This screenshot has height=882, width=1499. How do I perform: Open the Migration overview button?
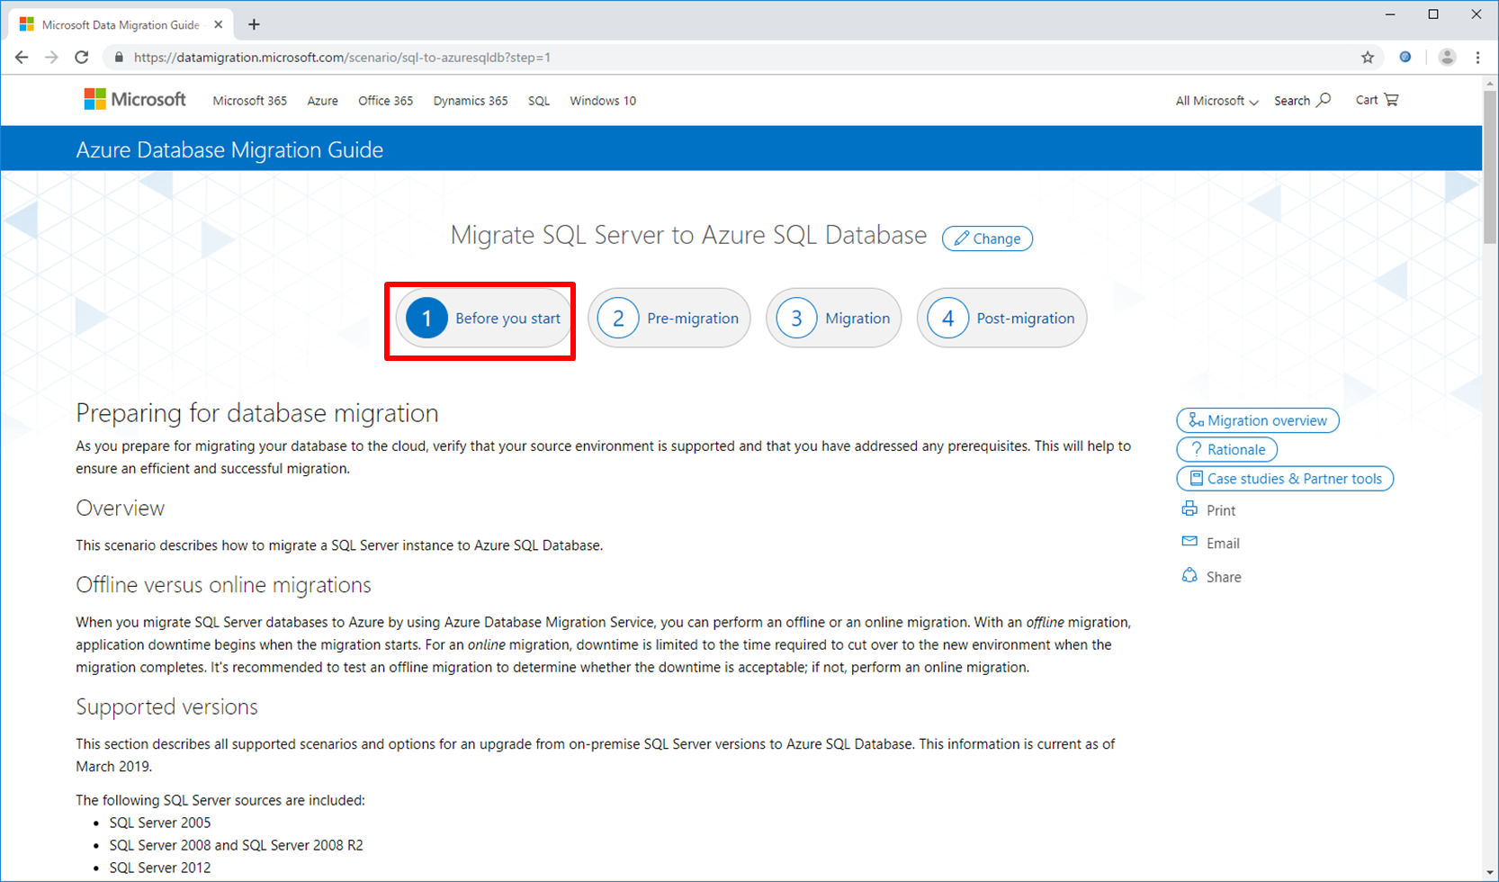tap(1258, 420)
